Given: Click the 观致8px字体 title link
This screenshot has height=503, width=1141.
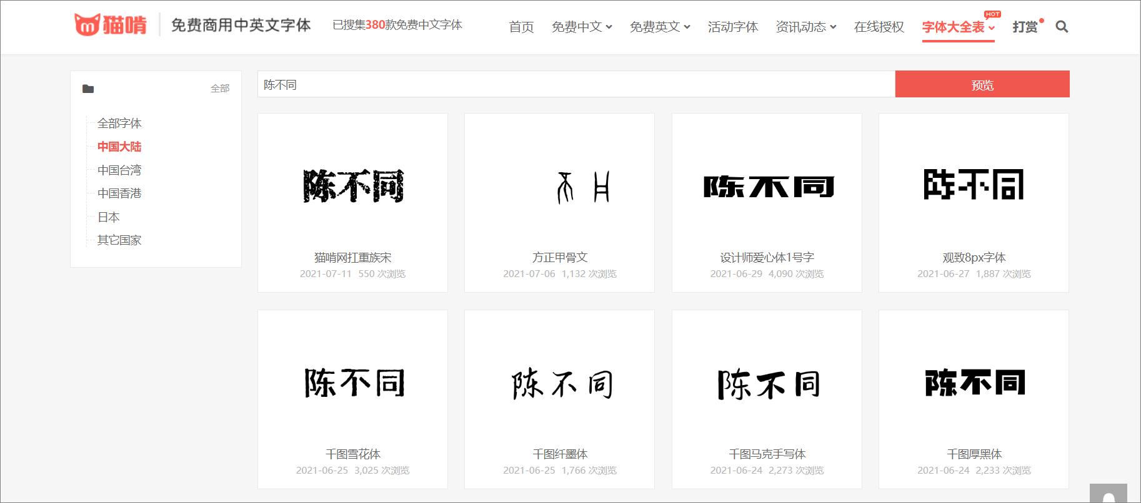Looking at the screenshot, I should coord(974,257).
